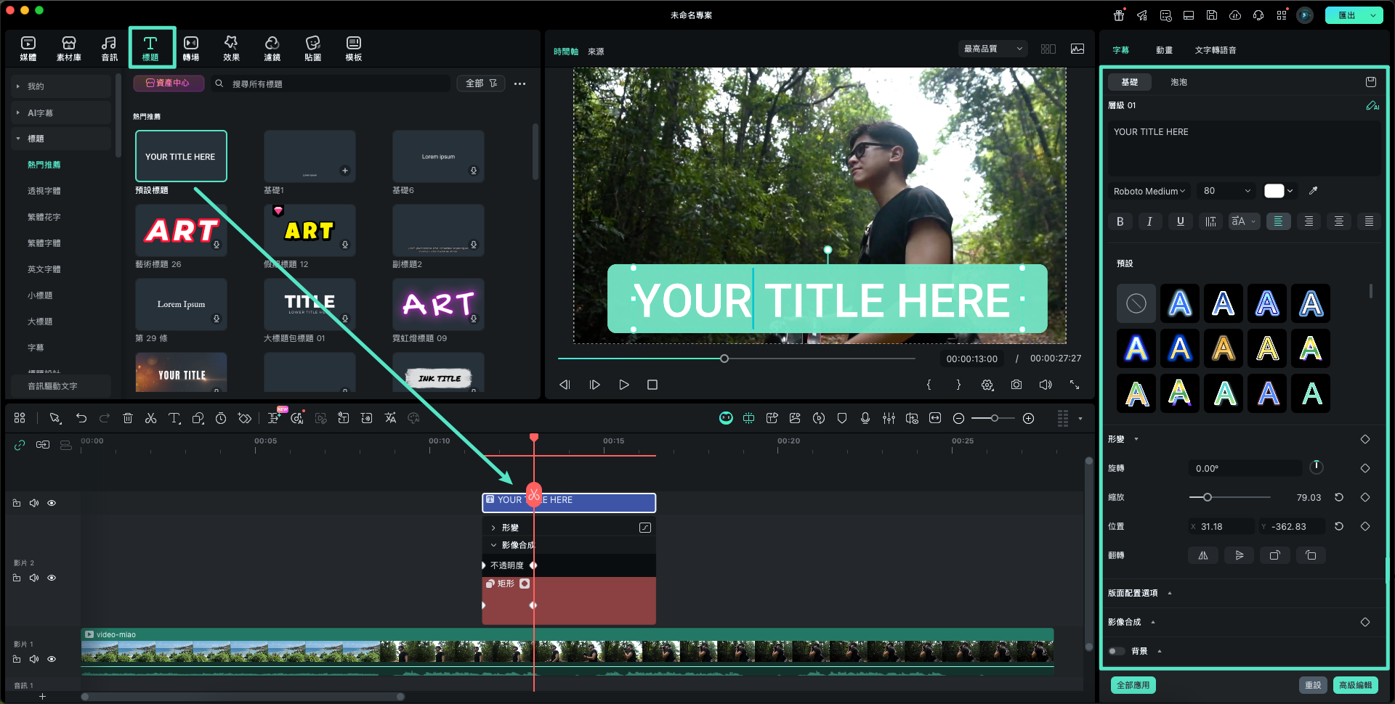The image size is (1395, 704).
Task: Click the white text color swatch
Action: [x=1274, y=191]
